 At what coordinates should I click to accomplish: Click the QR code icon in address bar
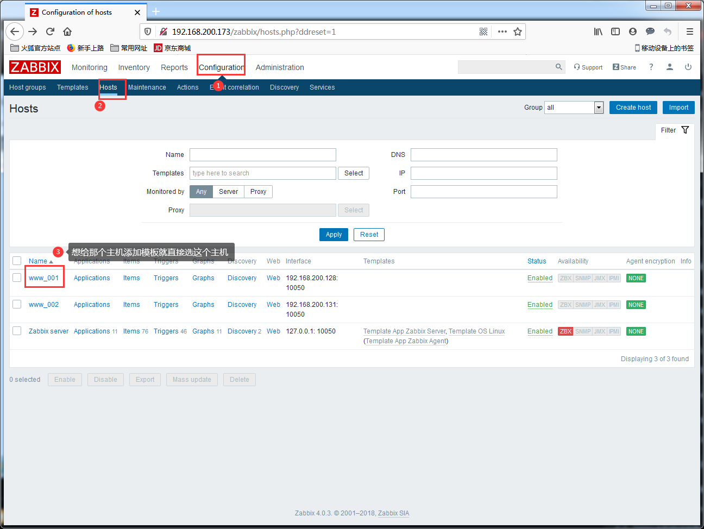point(483,32)
